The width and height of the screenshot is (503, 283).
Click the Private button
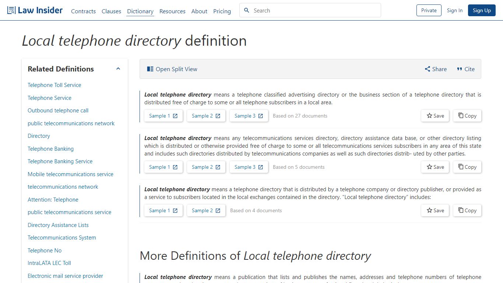429,10
